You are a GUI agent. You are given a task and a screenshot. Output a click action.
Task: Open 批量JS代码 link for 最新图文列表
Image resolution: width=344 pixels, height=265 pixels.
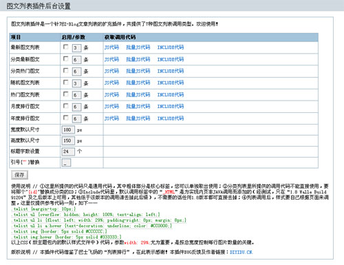(x=138, y=47)
